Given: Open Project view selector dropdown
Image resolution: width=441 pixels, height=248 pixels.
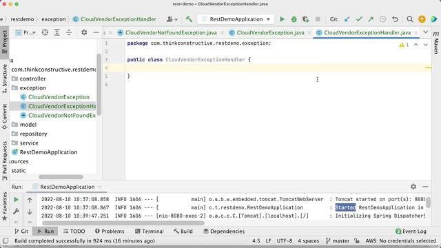Looking at the screenshot, I should [26, 32].
